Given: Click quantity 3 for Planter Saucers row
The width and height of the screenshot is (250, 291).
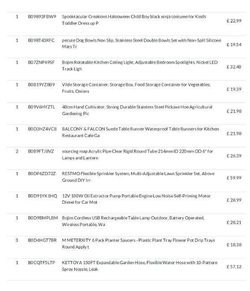Looking at the screenshot, I should point(17,240).
